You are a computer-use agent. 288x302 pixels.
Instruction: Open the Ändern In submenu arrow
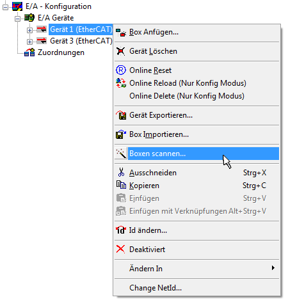click(x=273, y=268)
